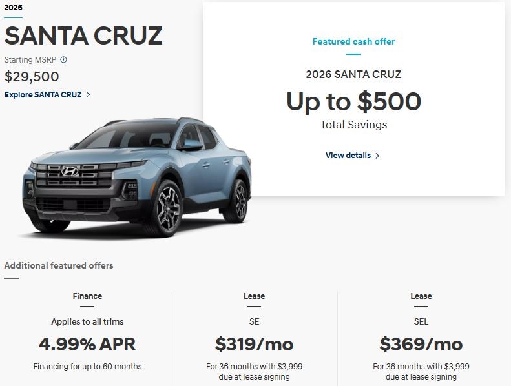511x386 pixels.
Task: Click the $29,500 starting price
Action: pyautogui.click(x=32, y=77)
